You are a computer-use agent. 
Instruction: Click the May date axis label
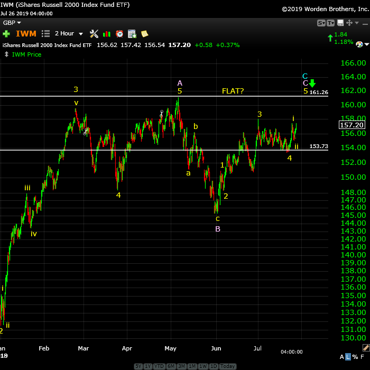[x=171, y=348]
